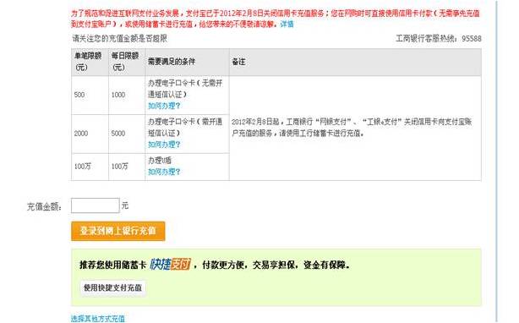Open 如何办理? under 无需开通短信认证

[x=164, y=106]
